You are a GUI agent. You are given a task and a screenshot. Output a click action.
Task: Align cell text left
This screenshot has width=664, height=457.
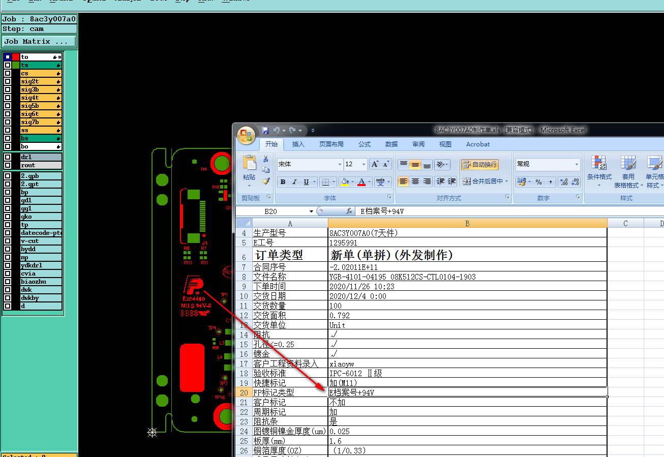[403, 181]
